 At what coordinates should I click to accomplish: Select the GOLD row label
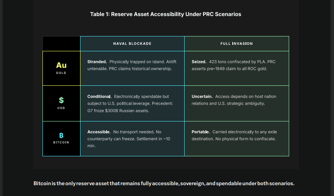point(61,73)
